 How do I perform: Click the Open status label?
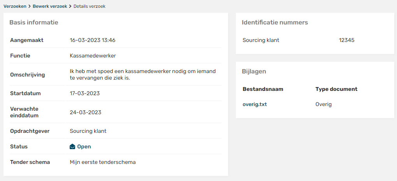84,147
